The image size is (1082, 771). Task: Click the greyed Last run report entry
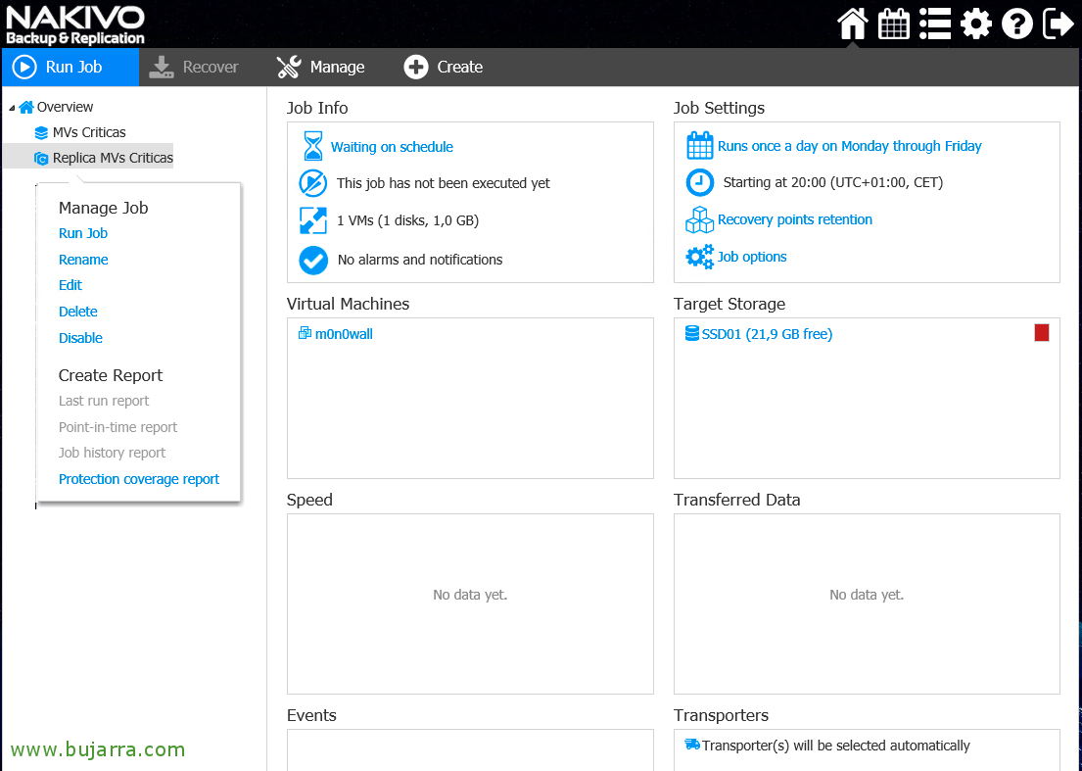click(104, 401)
